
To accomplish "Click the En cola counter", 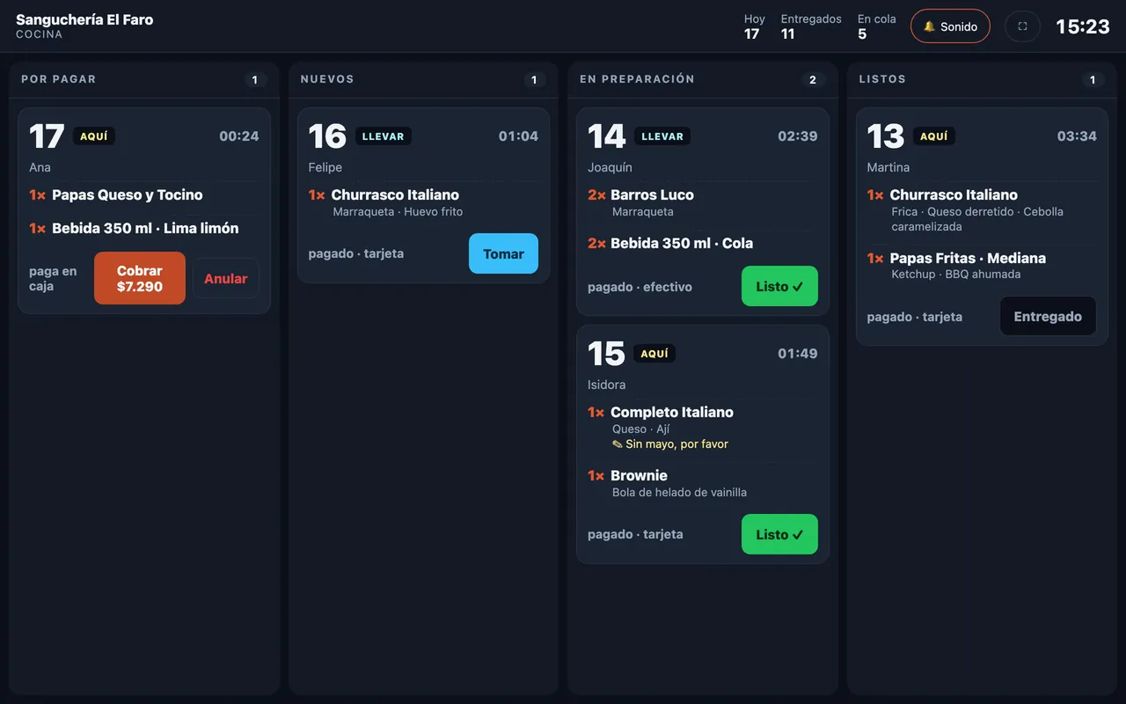I will 876,26.
